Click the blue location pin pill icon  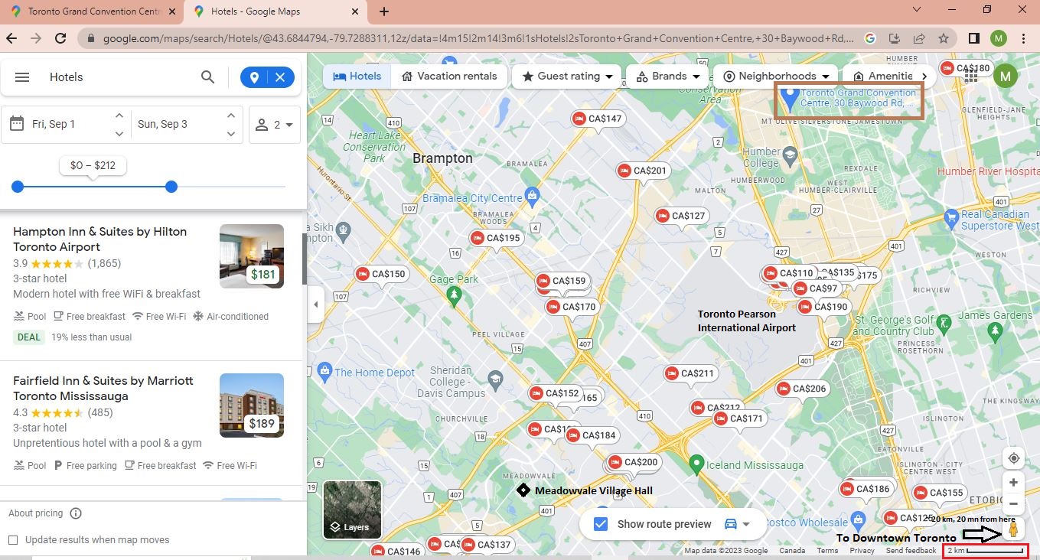click(254, 77)
